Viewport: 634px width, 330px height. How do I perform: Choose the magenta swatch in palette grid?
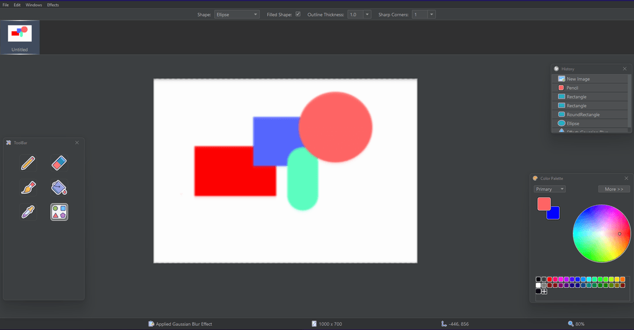[x=561, y=279]
